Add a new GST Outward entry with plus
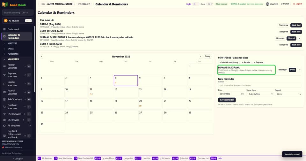Viewport: 306px width, 161px height. tap(29, 114)
